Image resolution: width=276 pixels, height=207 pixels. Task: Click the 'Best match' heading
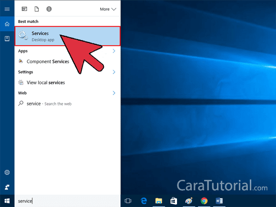(28, 21)
